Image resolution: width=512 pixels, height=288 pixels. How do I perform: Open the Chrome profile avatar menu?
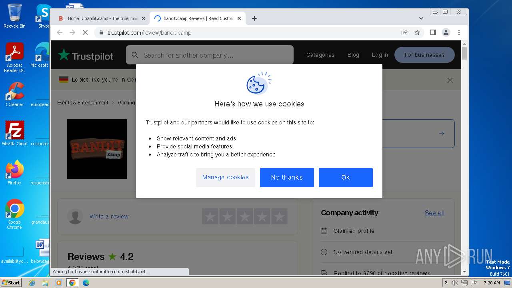pos(446,32)
